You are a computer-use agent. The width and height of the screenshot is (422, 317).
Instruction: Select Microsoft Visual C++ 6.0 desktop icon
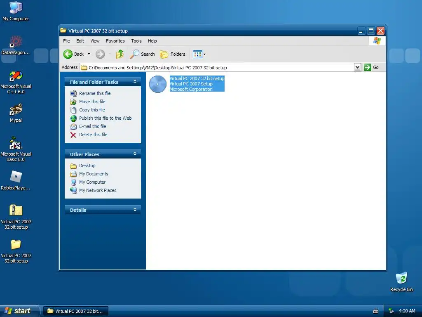[16, 82]
